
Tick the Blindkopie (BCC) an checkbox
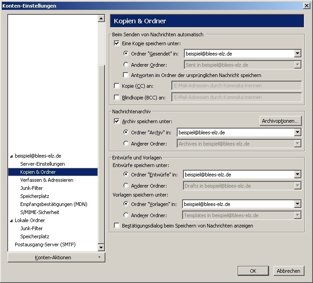pyautogui.click(x=117, y=98)
